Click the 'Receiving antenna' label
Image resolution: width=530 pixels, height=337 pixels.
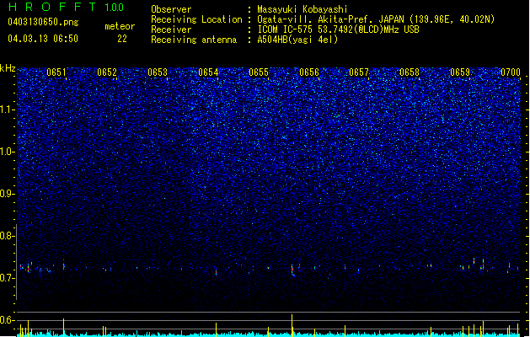pyautogui.click(x=194, y=40)
